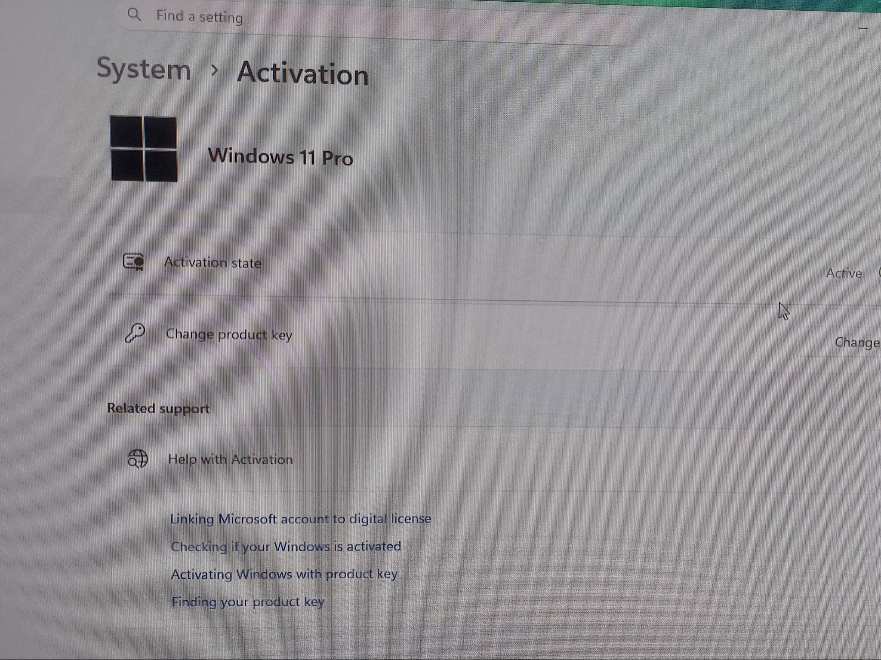Click the Activation breadcrumb heading
The image size is (881, 660).
(x=303, y=73)
